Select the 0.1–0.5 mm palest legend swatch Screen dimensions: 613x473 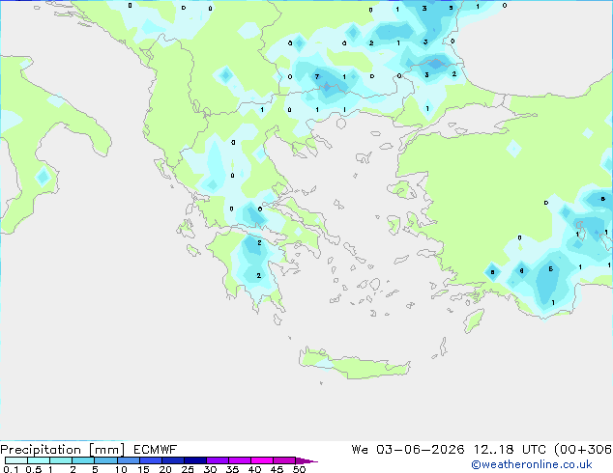[x=16, y=460]
